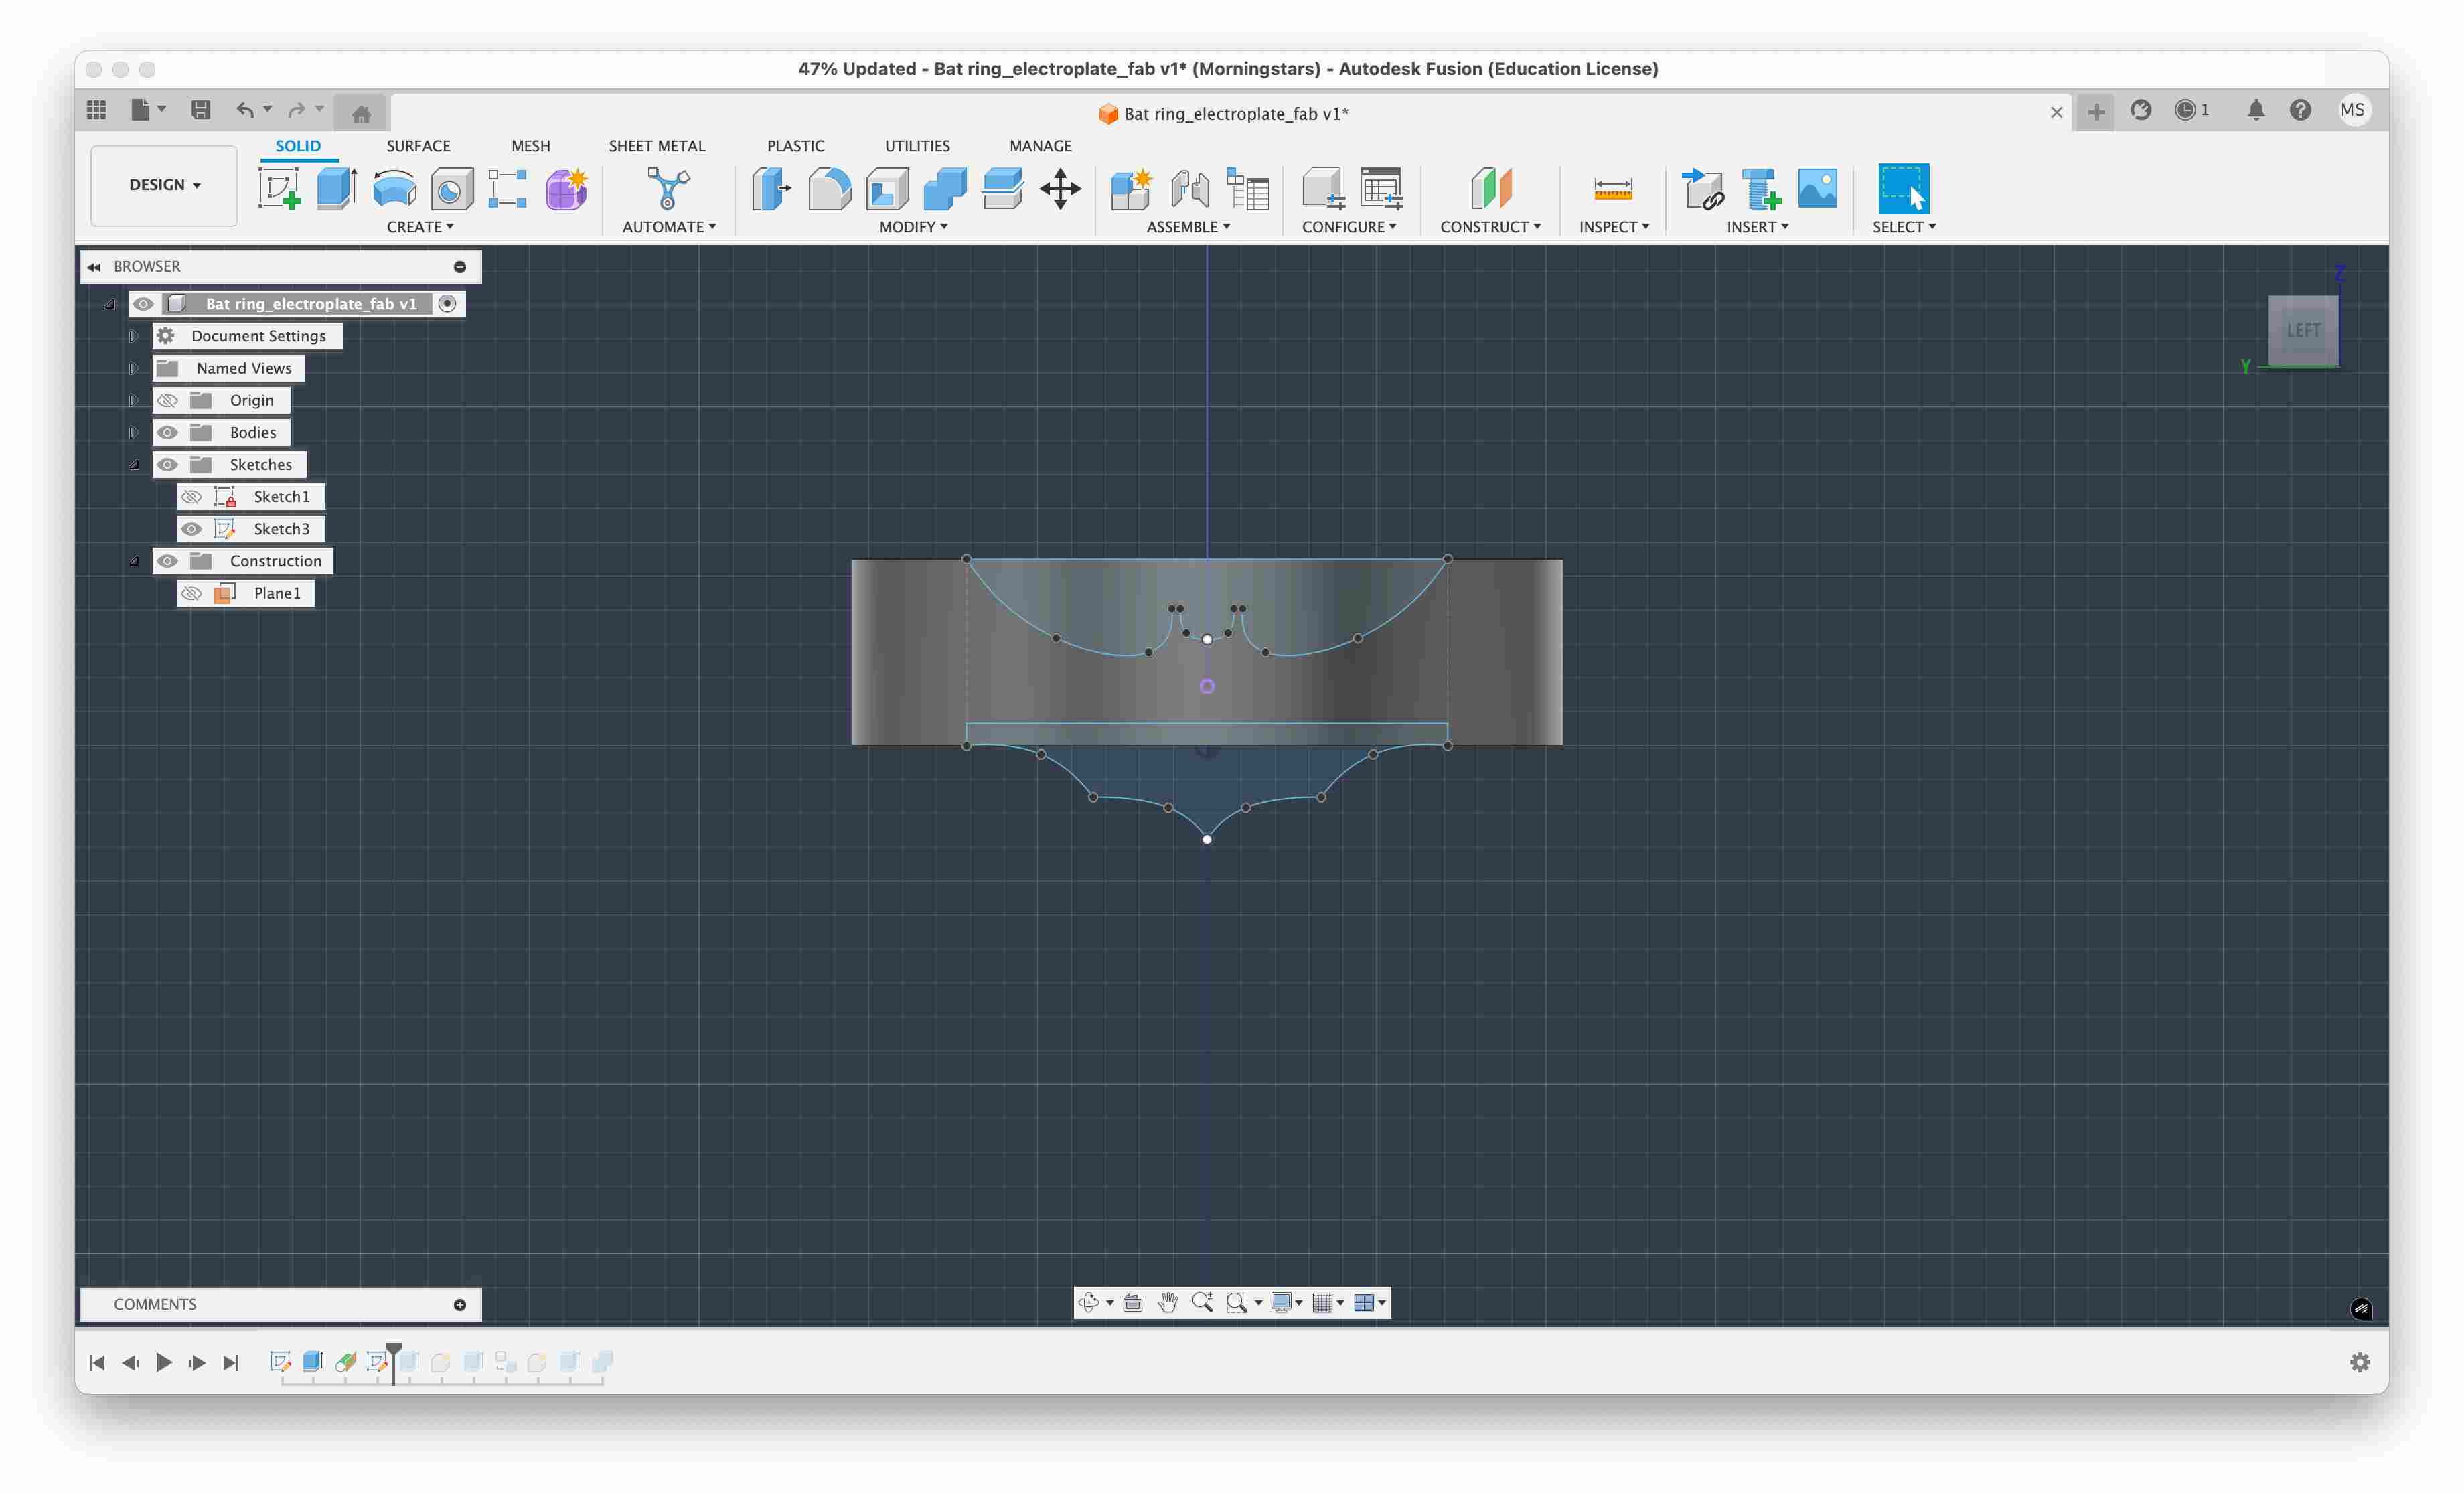Click the Look At icon
The image size is (2464, 1493).
click(1132, 1302)
